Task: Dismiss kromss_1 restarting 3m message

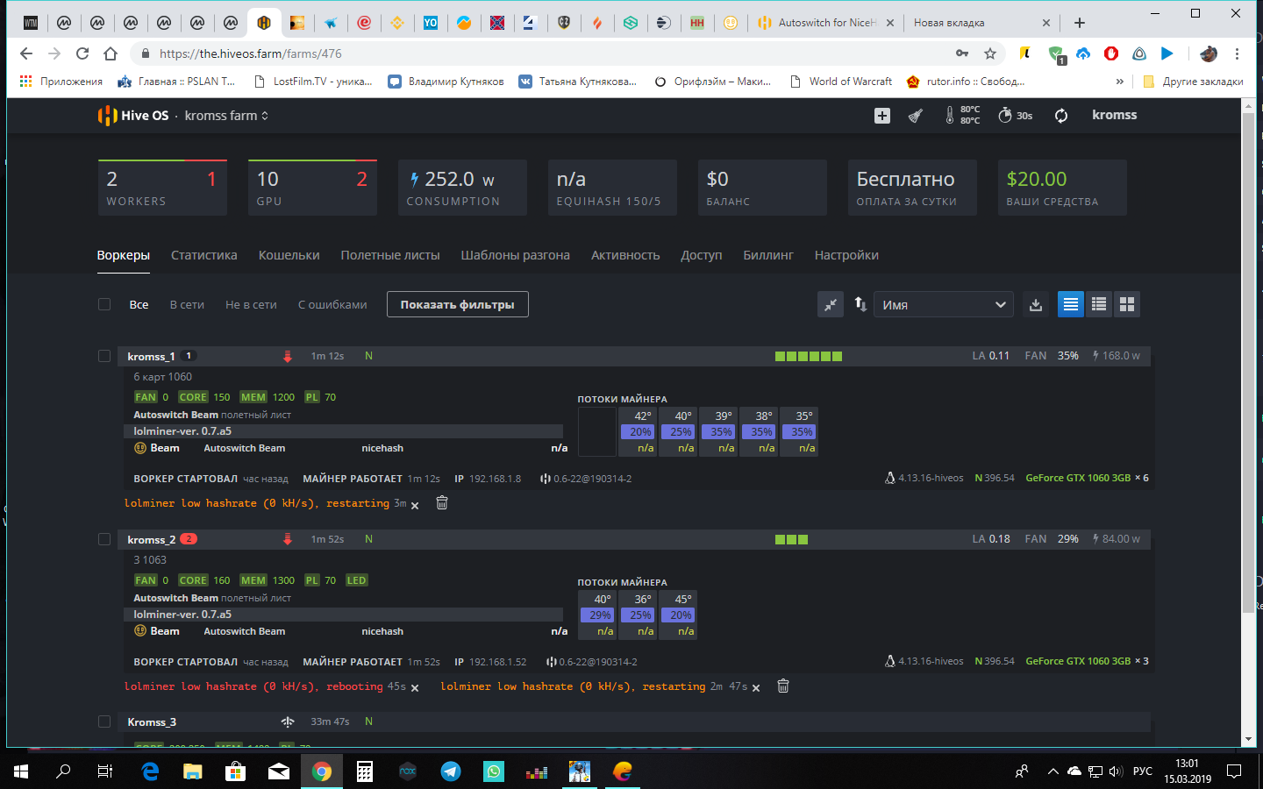Action: tap(415, 505)
